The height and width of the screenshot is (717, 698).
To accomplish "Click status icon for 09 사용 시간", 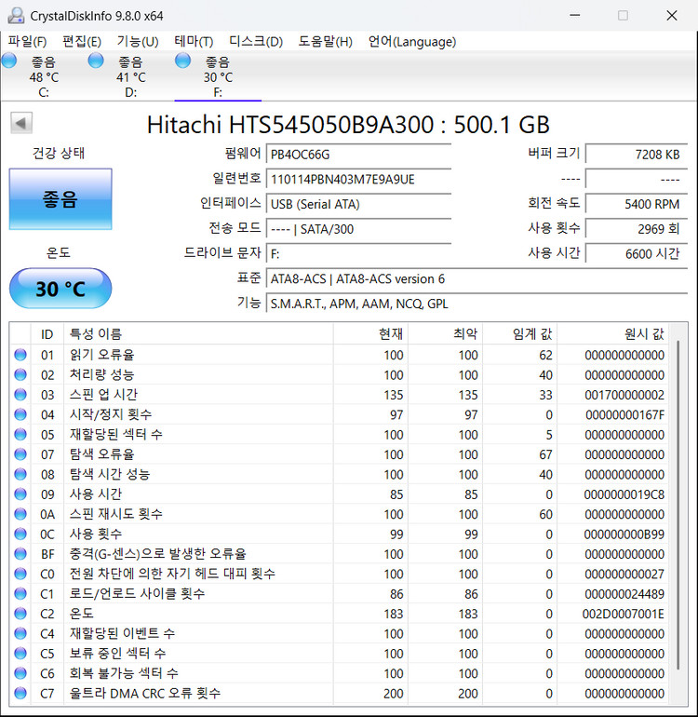I will (20, 494).
